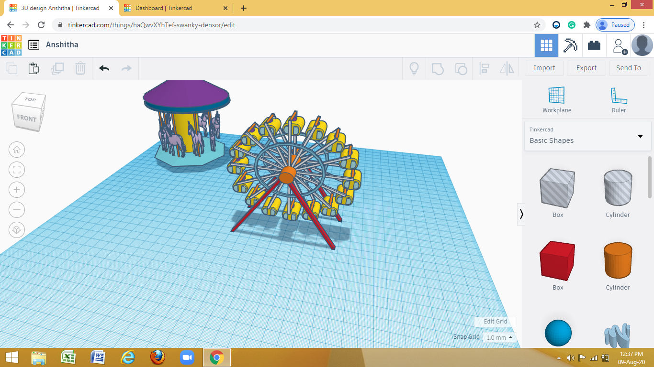Close the Dashboard Tinkercad tab
This screenshot has height=367, width=654.
tap(226, 8)
